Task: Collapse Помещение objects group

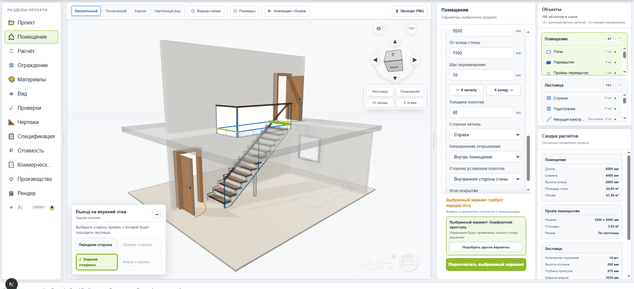Action: pos(620,39)
